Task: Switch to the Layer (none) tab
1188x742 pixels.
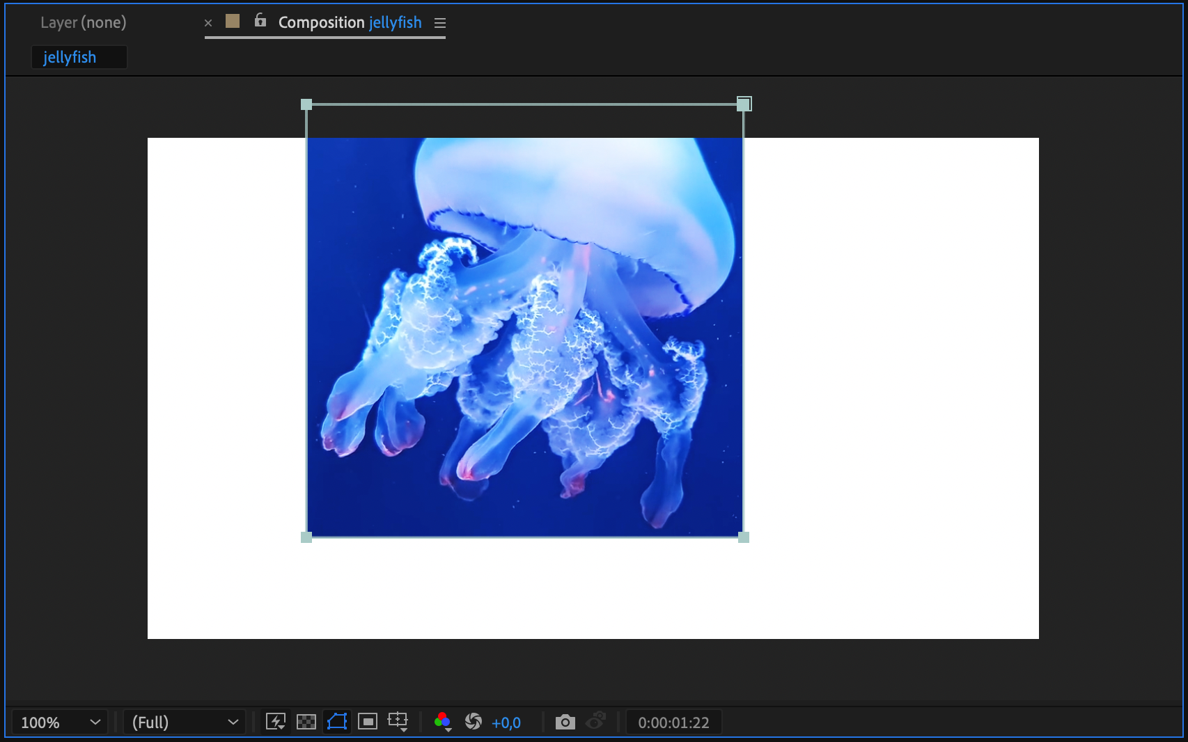Action: click(x=84, y=22)
